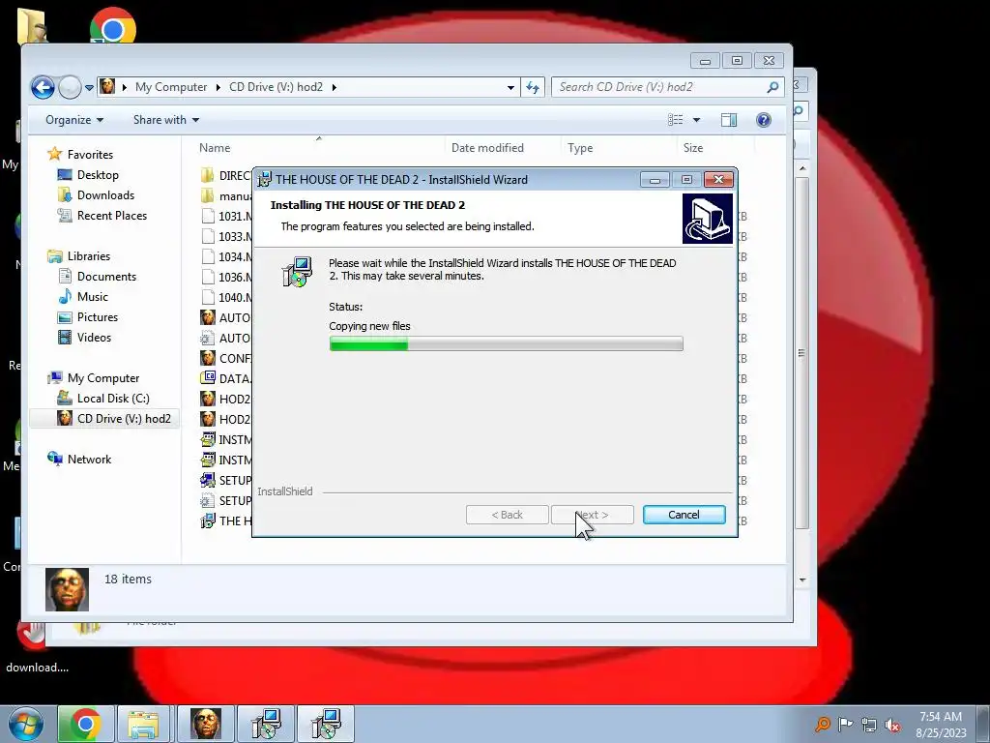Sort by the Type column header
Image resolution: width=990 pixels, height=743 pixels.
[x=580, y=147]
